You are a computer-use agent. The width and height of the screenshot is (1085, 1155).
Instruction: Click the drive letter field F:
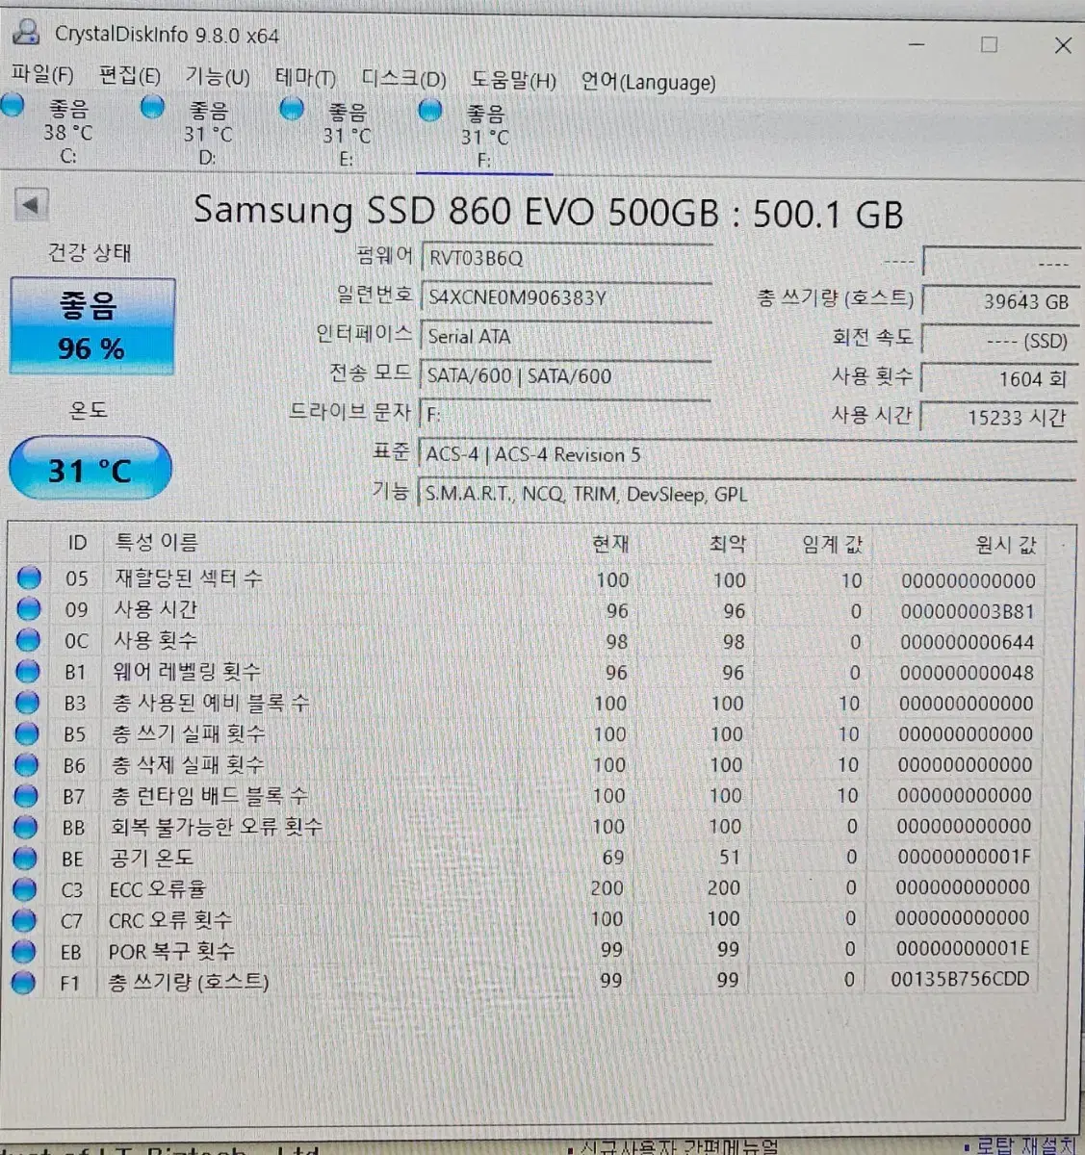pyautogui.click(x=565, y=415)
